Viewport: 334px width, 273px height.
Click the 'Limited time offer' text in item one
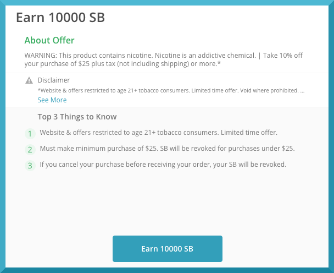click(x=249, y=133)
